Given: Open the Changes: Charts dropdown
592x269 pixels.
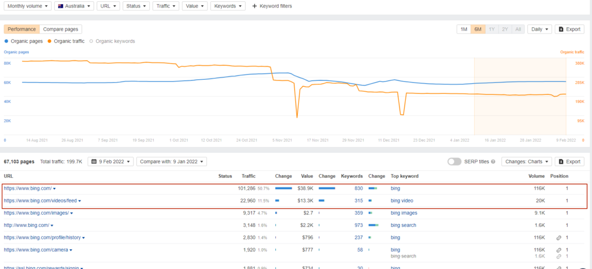Looking at the screenshot, I should (x=526, y=161).
